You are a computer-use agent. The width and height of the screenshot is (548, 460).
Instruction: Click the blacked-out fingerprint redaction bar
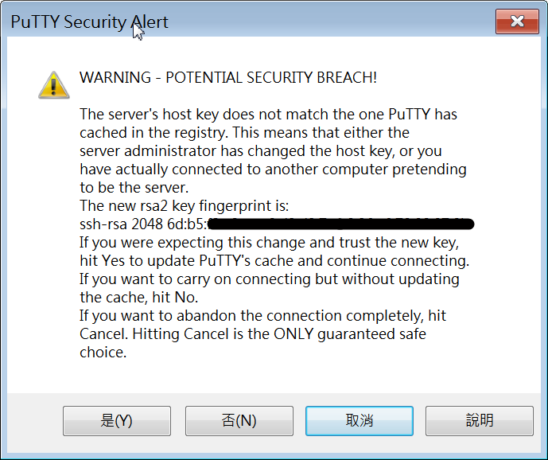(x=340, y=224)
